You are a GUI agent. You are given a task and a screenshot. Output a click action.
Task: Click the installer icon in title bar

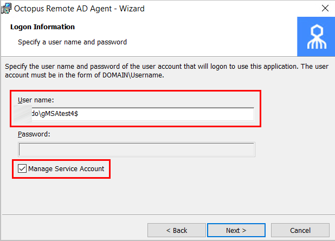point(6,8)
